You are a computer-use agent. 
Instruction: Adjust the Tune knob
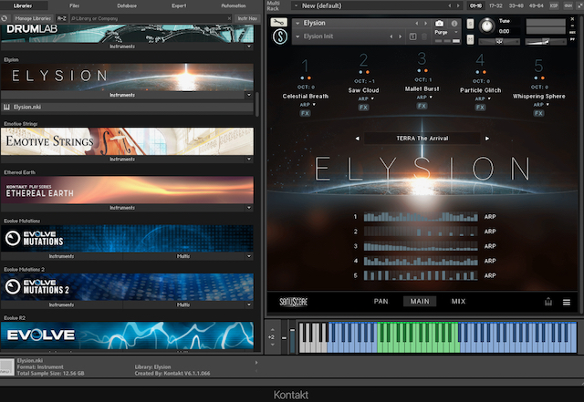click(486, 26)
